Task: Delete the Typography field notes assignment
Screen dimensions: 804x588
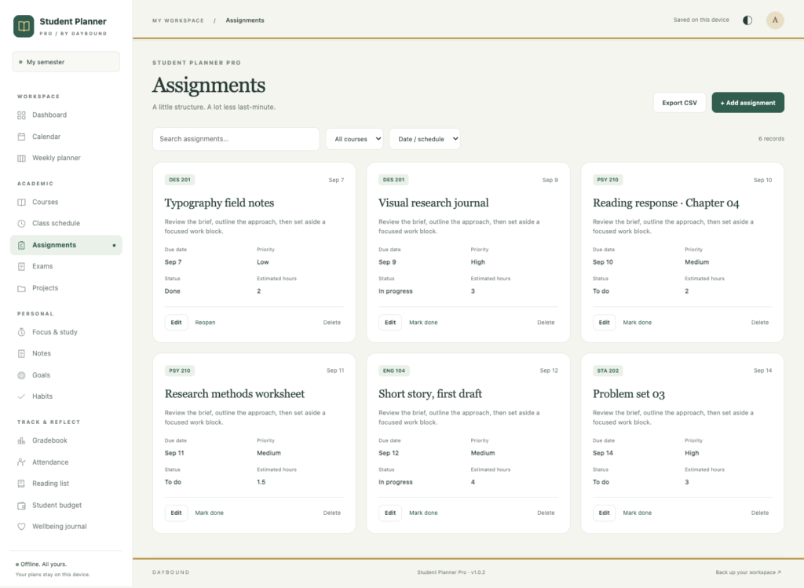Action: (332, 323)
